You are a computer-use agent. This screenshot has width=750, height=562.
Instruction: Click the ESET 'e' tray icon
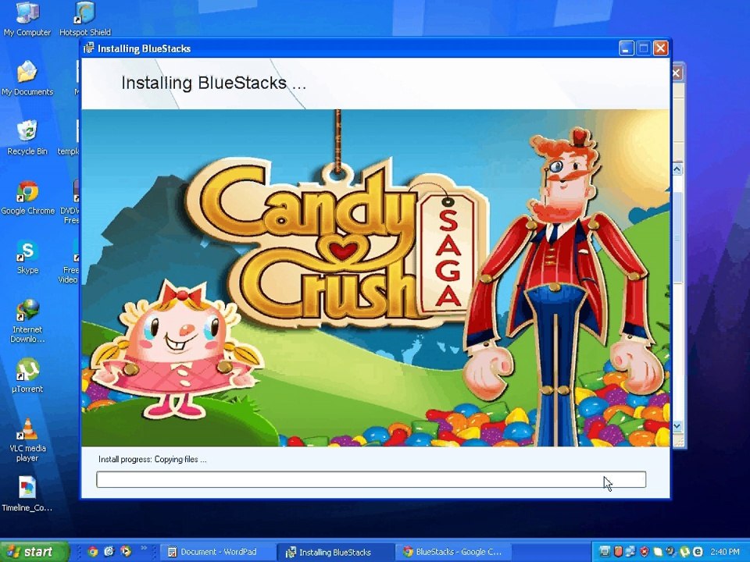pos(698,552)
